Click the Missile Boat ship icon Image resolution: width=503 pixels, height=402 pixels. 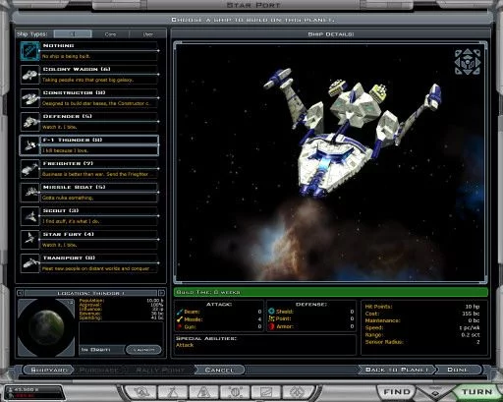[x=29, y=193]
